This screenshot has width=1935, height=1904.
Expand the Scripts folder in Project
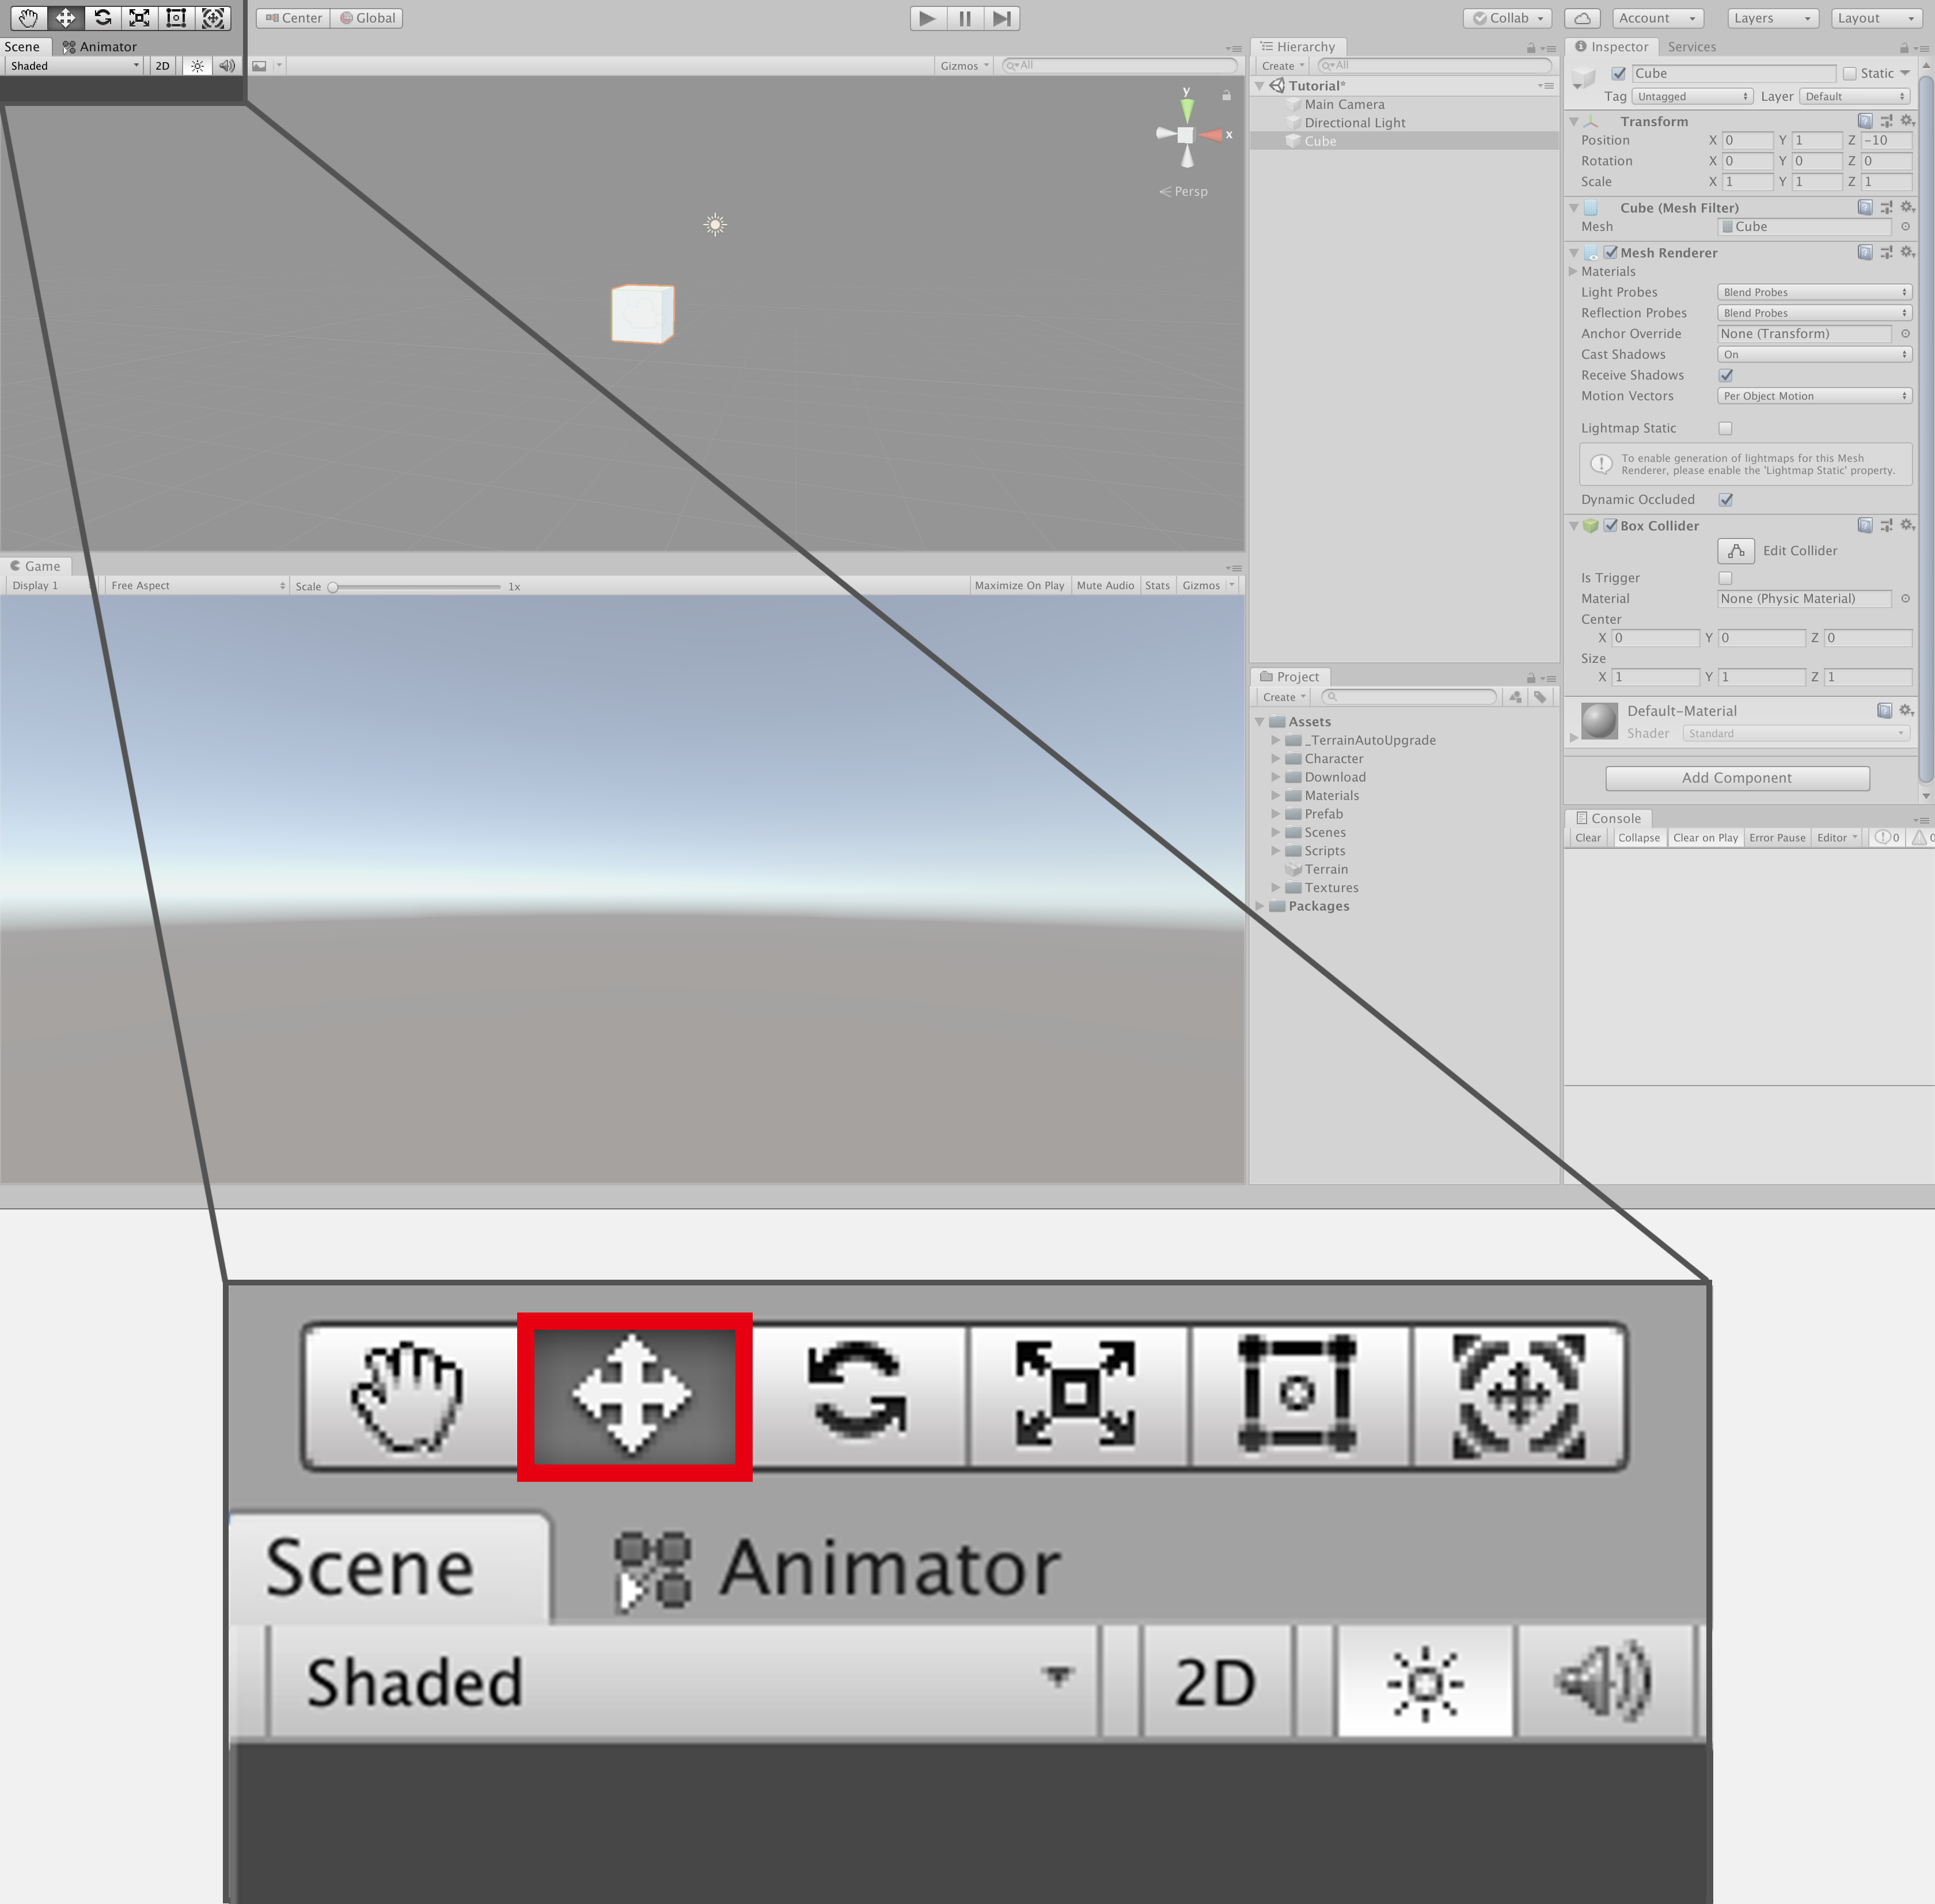(x=1276, y=851)
